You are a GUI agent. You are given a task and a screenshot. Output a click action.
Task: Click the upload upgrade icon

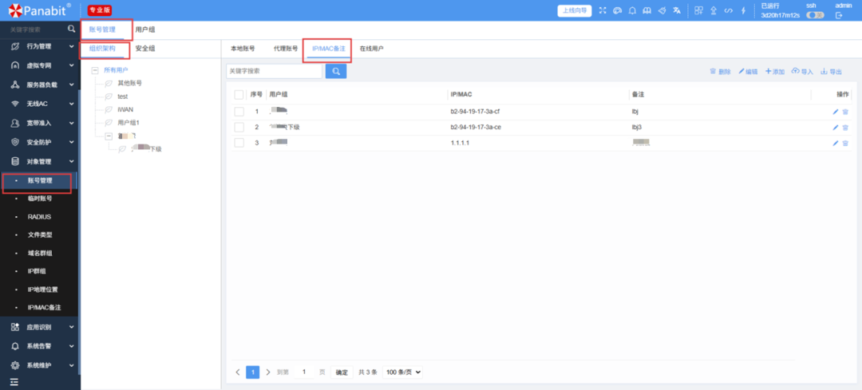click(x=714, y=10)
